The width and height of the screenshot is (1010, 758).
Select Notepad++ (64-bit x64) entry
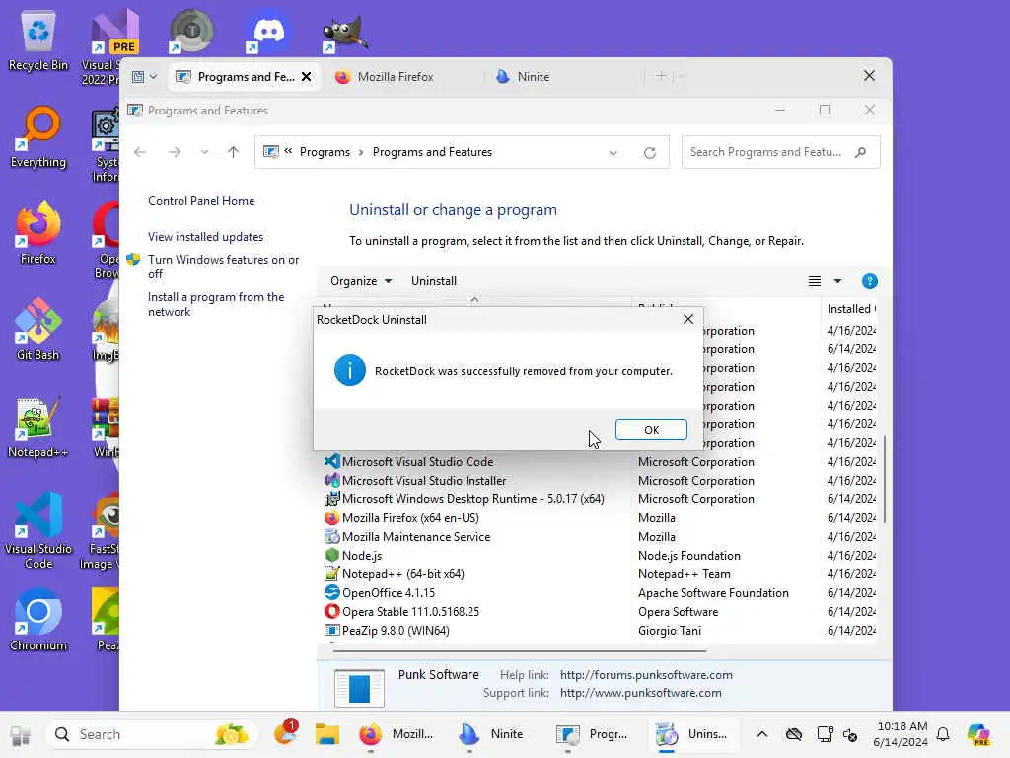(402, 573)
